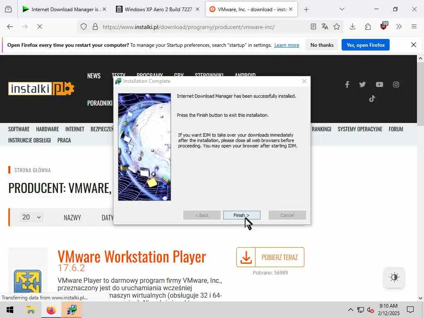This screenshot has height=318, width=424.
Task: Follow the STRONA GŁÓWNA breadcrumb
Action: pyautogui.click(x=32, y=170)
